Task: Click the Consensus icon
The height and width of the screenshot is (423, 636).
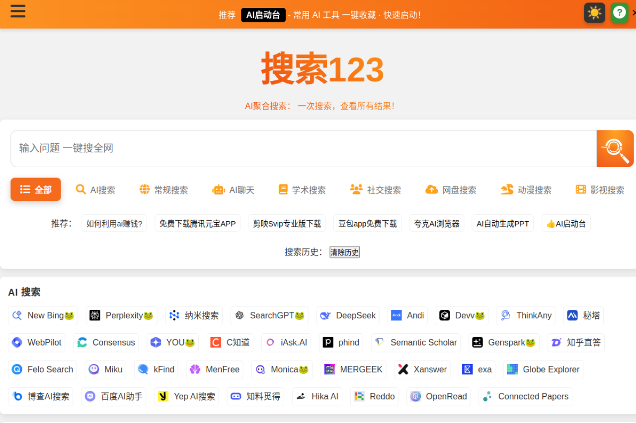Action: 82,342
